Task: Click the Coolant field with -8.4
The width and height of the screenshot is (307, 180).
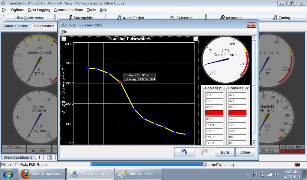Action: pyautogui.click(x=214, y=95)
